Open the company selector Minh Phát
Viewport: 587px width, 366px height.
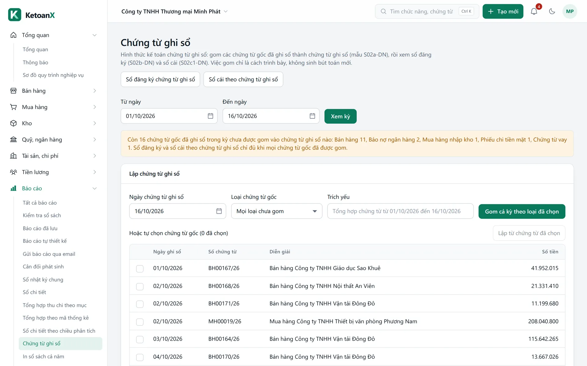pos(175,12)
